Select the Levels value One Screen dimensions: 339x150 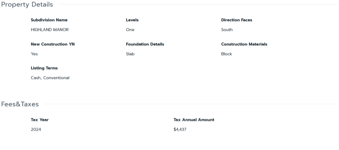pyautogui.click(x=130, y=30)
